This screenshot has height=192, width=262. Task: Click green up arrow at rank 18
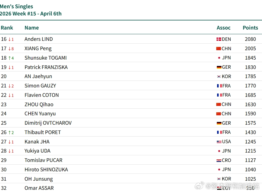coord(9,58)
